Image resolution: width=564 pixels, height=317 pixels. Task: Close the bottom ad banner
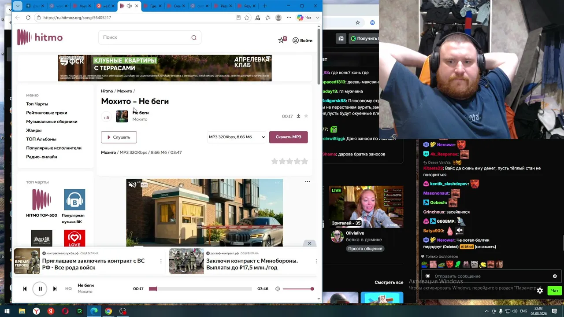309,243
